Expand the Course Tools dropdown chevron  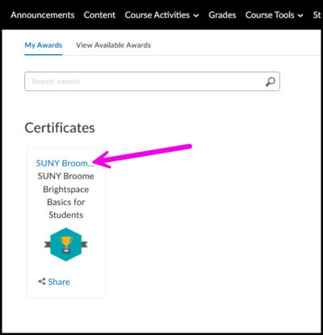click(300, 15)
